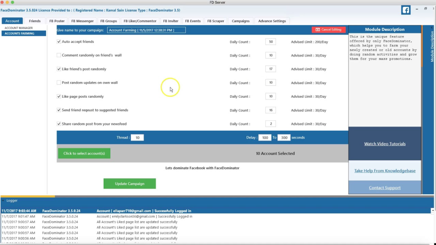
Task: Click the Contact Support link
Action: [385, 188]
